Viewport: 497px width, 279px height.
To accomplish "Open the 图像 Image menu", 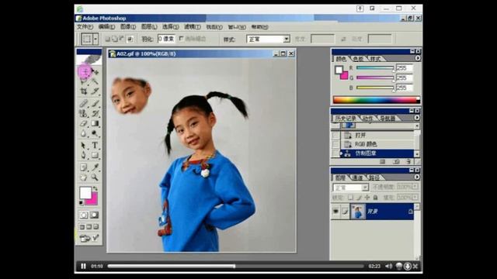I will point(127,27).
